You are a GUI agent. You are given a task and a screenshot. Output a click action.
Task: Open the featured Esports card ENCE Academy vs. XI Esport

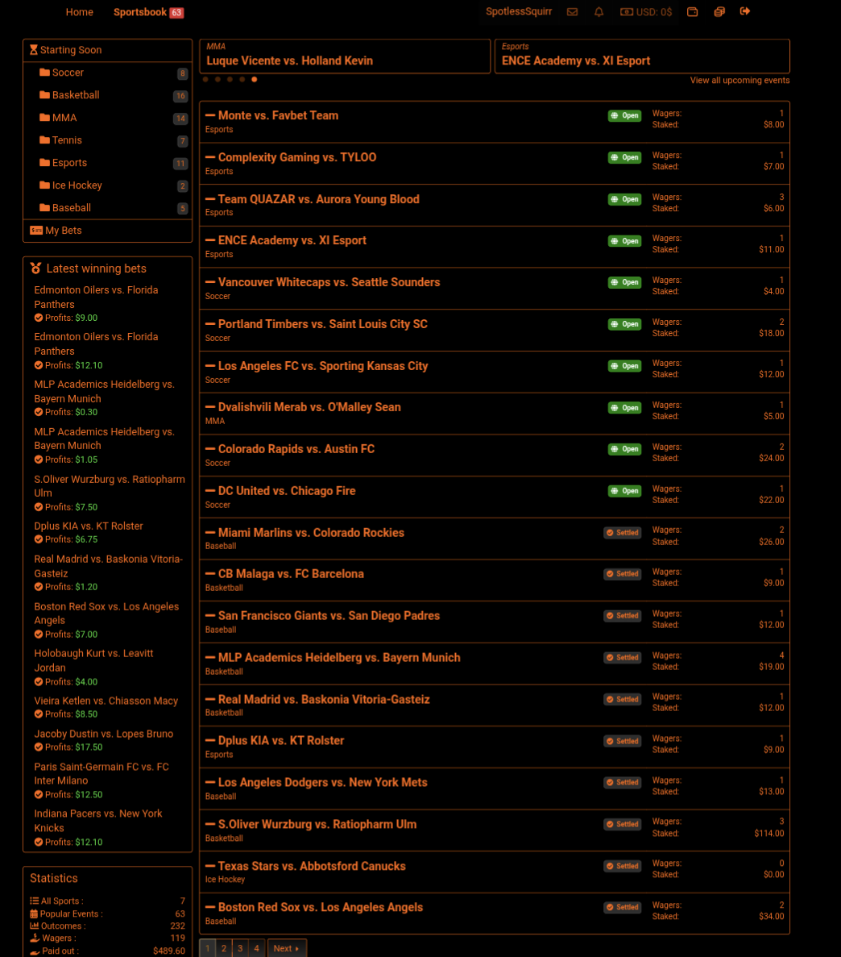click(642, 56)
